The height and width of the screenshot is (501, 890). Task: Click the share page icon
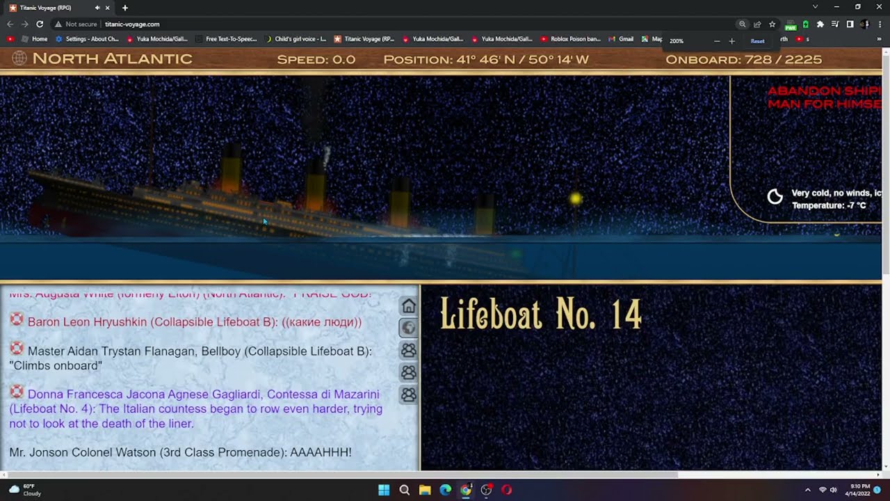coord(757,24)
